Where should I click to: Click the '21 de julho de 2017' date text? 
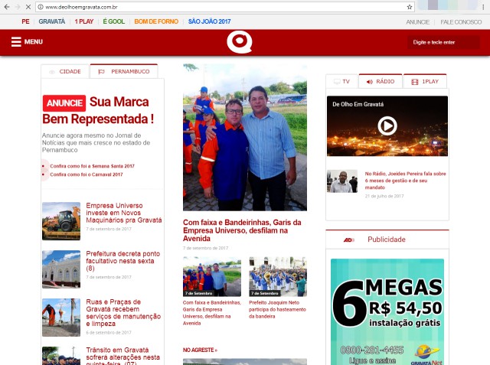[x=384, y=196]
